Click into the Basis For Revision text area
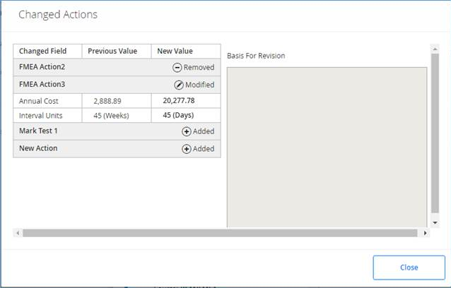 [327, 148]
